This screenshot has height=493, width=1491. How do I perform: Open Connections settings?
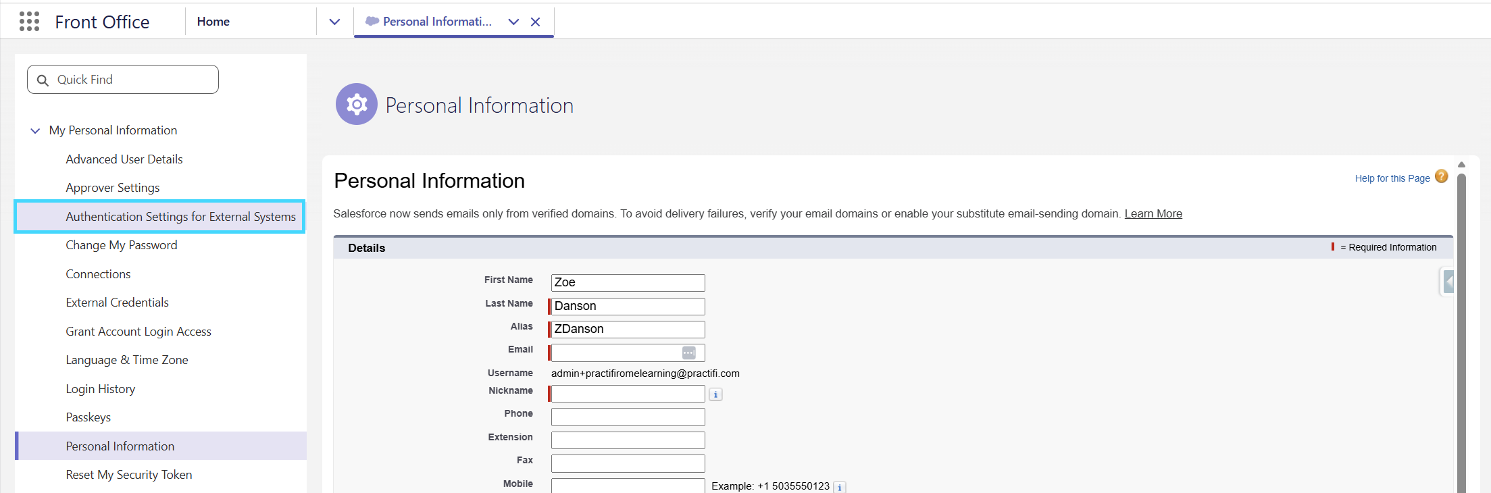point(98,274)
